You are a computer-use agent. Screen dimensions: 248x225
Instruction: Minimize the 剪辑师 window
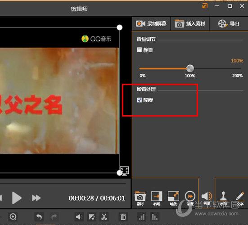pos(217,6)
